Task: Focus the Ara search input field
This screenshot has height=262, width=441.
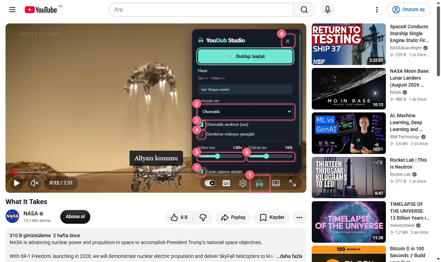Action: coord(201,10)
